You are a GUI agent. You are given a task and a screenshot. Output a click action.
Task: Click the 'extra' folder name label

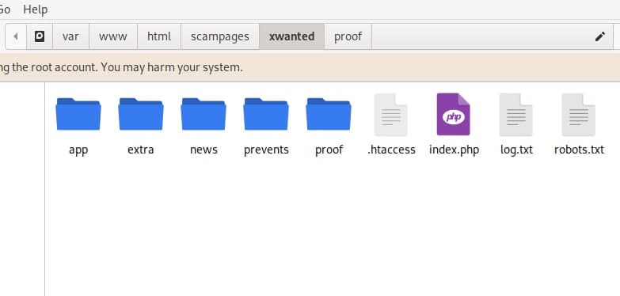pos(141,150)
